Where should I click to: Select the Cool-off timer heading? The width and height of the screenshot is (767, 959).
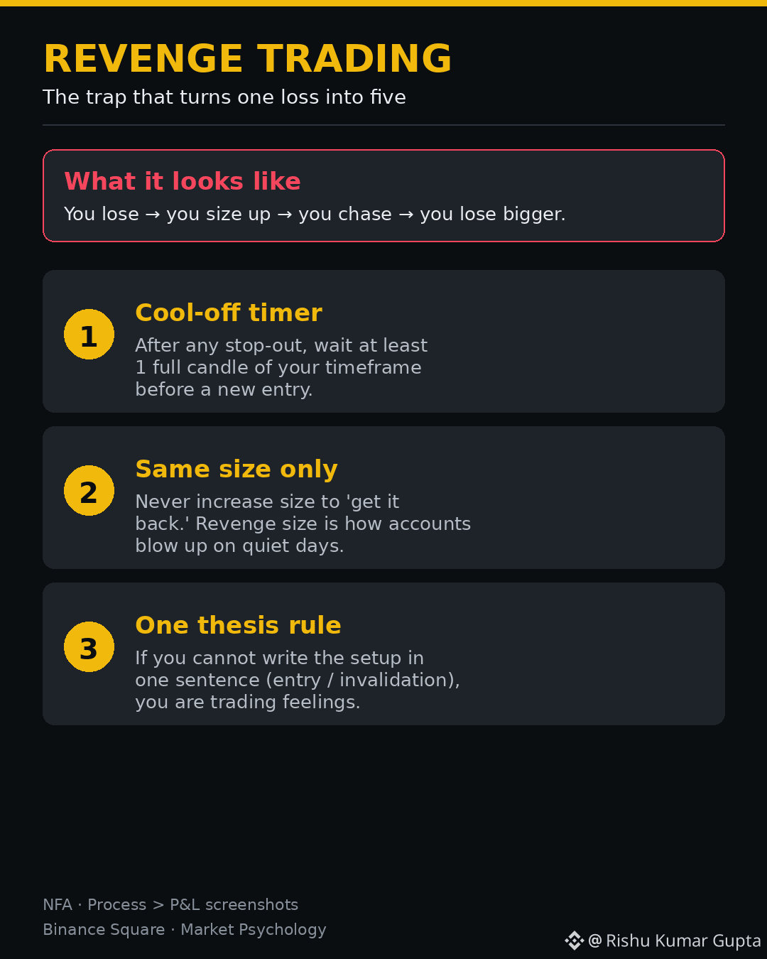[229, 313]
